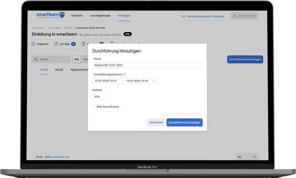
Task: Click the Varianten tab icon
Action: pos(83,44)
